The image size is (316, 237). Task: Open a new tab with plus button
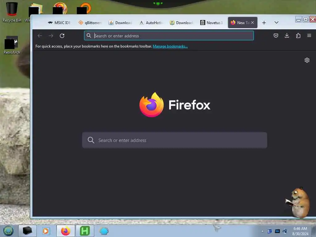264,23
